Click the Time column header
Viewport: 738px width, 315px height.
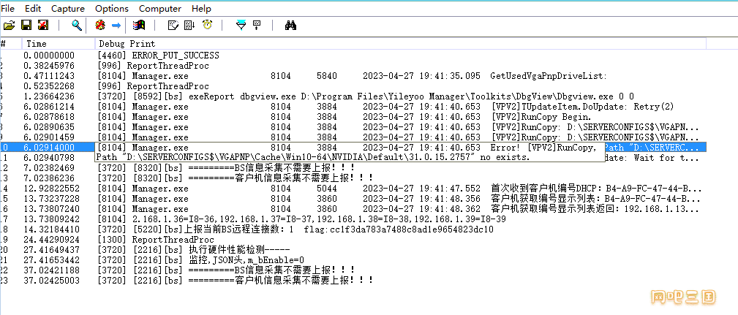(x=58, y=44)
